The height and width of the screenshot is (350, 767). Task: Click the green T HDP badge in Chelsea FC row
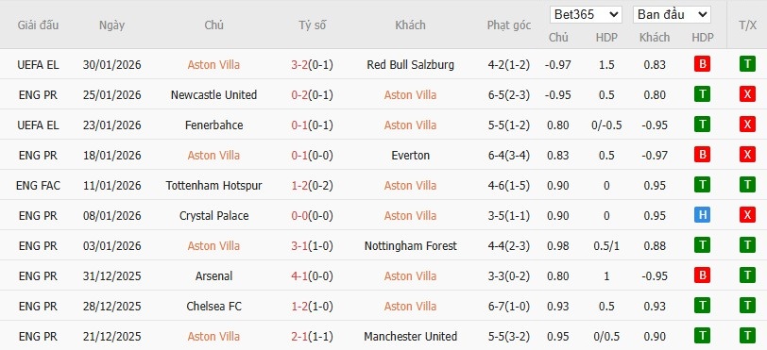pyautogui.click(x=702, y=306)
